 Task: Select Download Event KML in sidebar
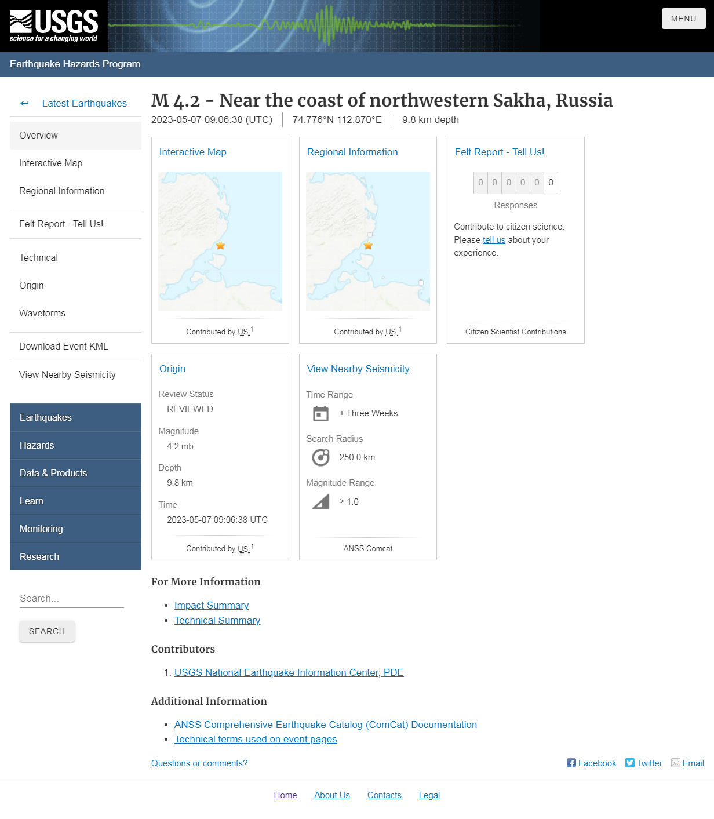click(x=75, y=346)
